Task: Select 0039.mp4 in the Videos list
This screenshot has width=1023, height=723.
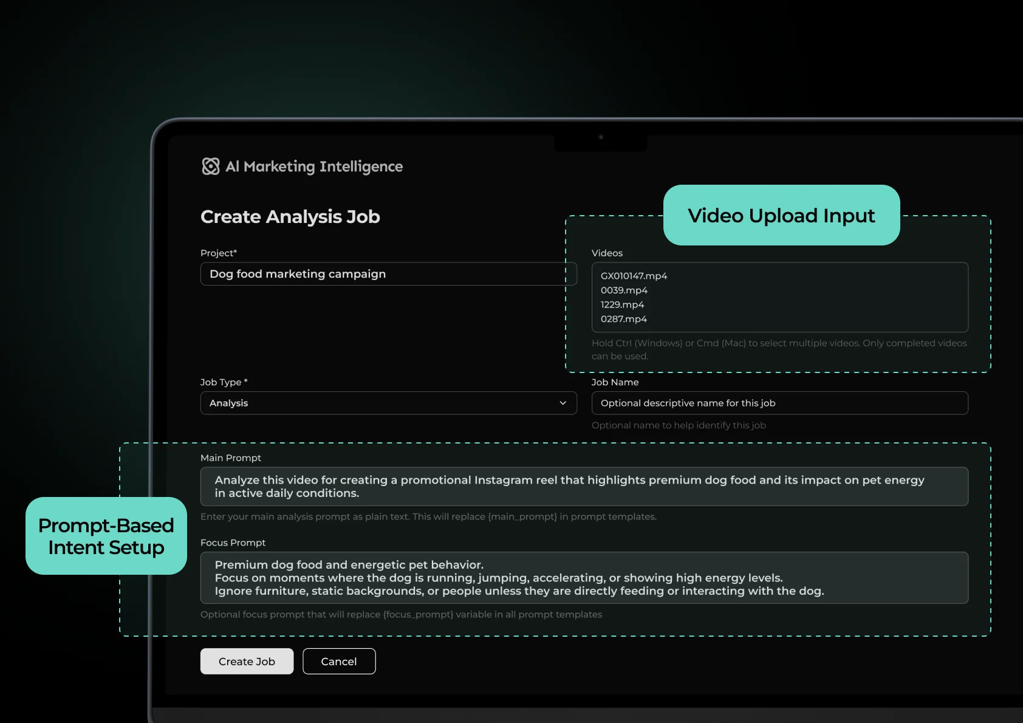Action: (624, 290)
